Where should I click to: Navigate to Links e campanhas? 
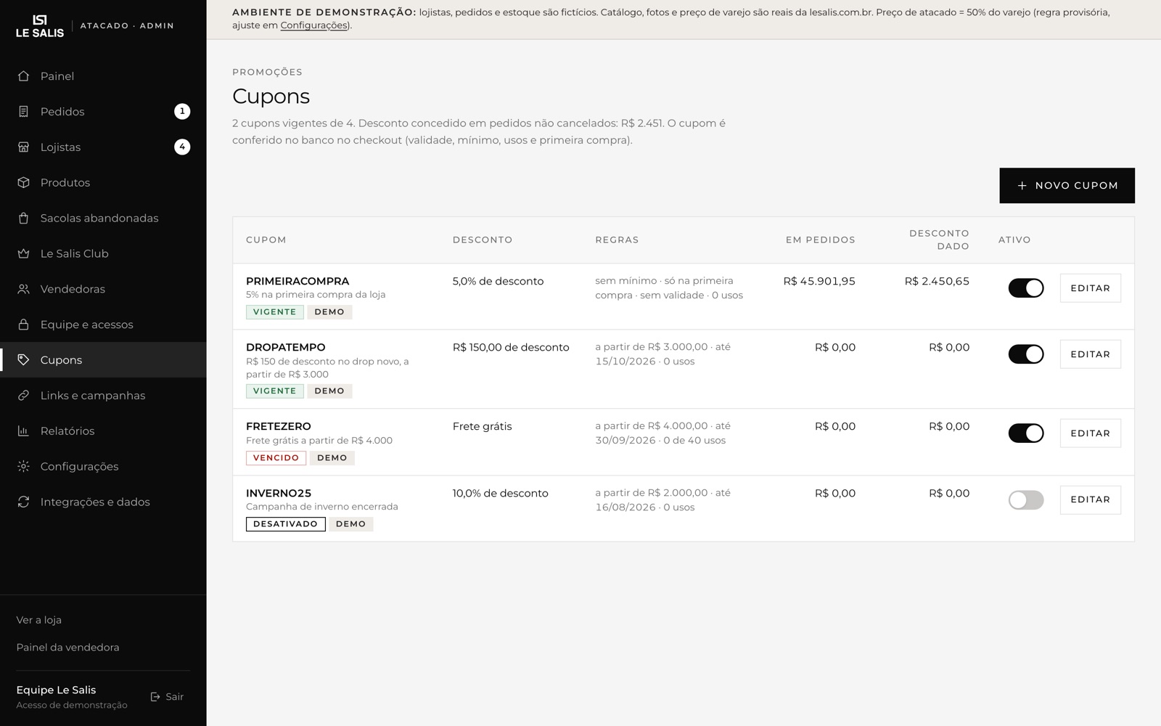(103, 396)
